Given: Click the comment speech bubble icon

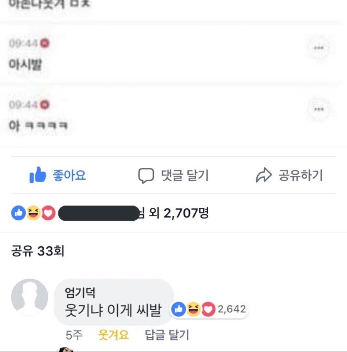Looking at the screenshot, I should pyautogui.click(x=146, y=176).
